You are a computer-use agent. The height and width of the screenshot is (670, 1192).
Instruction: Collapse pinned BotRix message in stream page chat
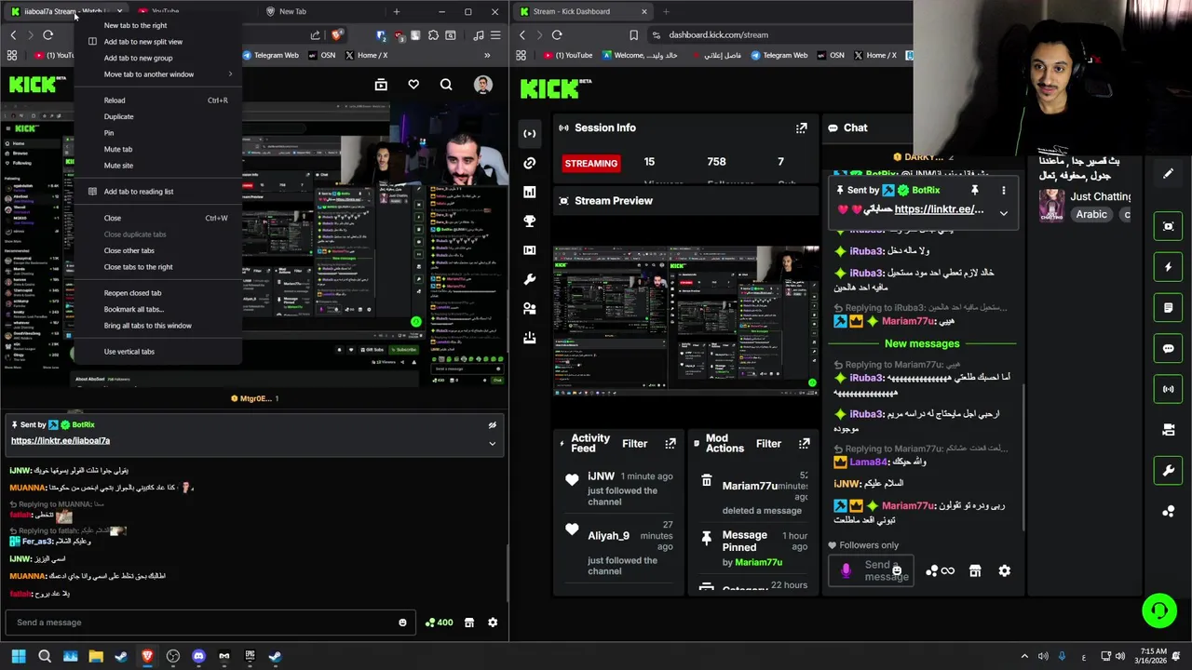point(493,444)
